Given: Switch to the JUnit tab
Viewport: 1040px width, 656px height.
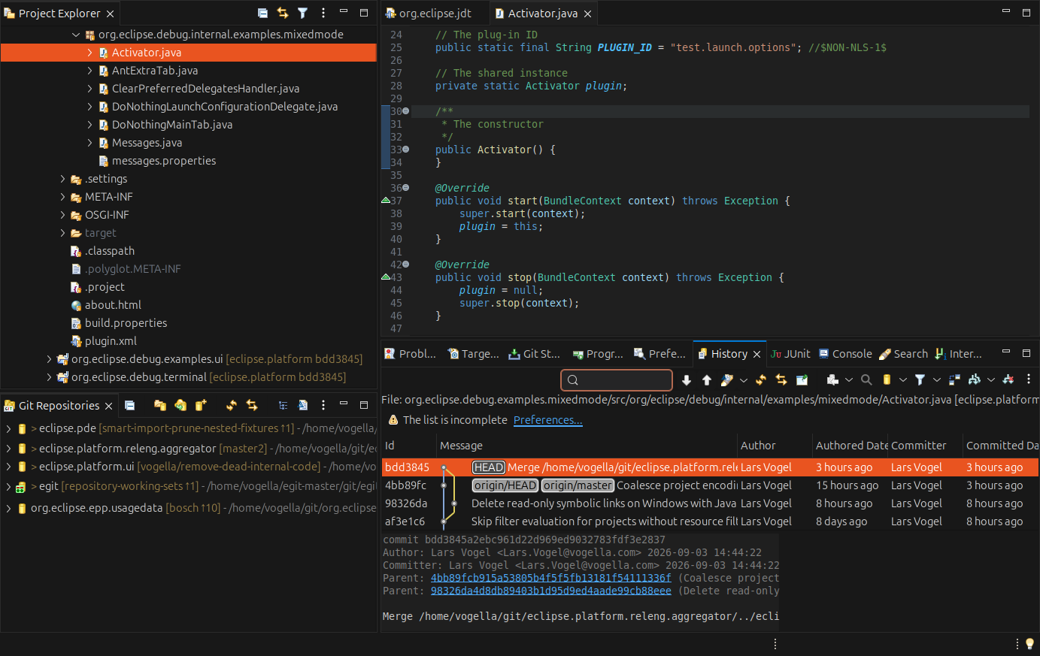Looking at the screenshot, I should pos(790,354).
